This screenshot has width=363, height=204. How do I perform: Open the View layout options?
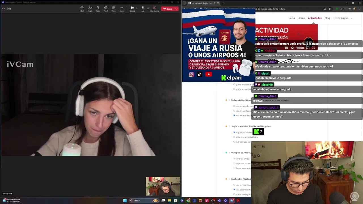tap(114, 9)
